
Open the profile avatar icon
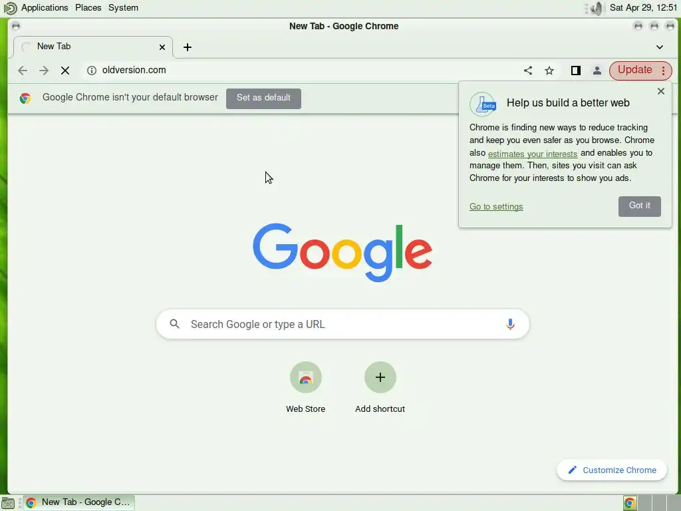[x=597, y=71]
